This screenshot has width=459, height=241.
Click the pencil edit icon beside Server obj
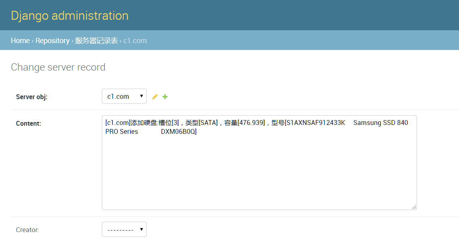pos(155,97)
